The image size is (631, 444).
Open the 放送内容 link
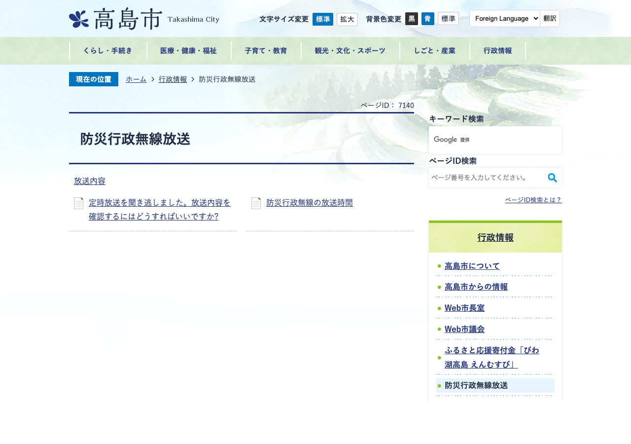click(90, 181)
